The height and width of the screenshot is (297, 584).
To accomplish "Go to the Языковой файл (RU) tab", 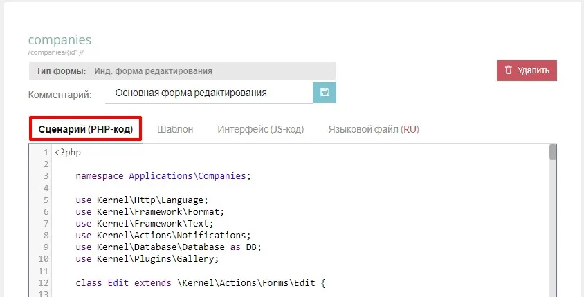I will coord(373,129).
